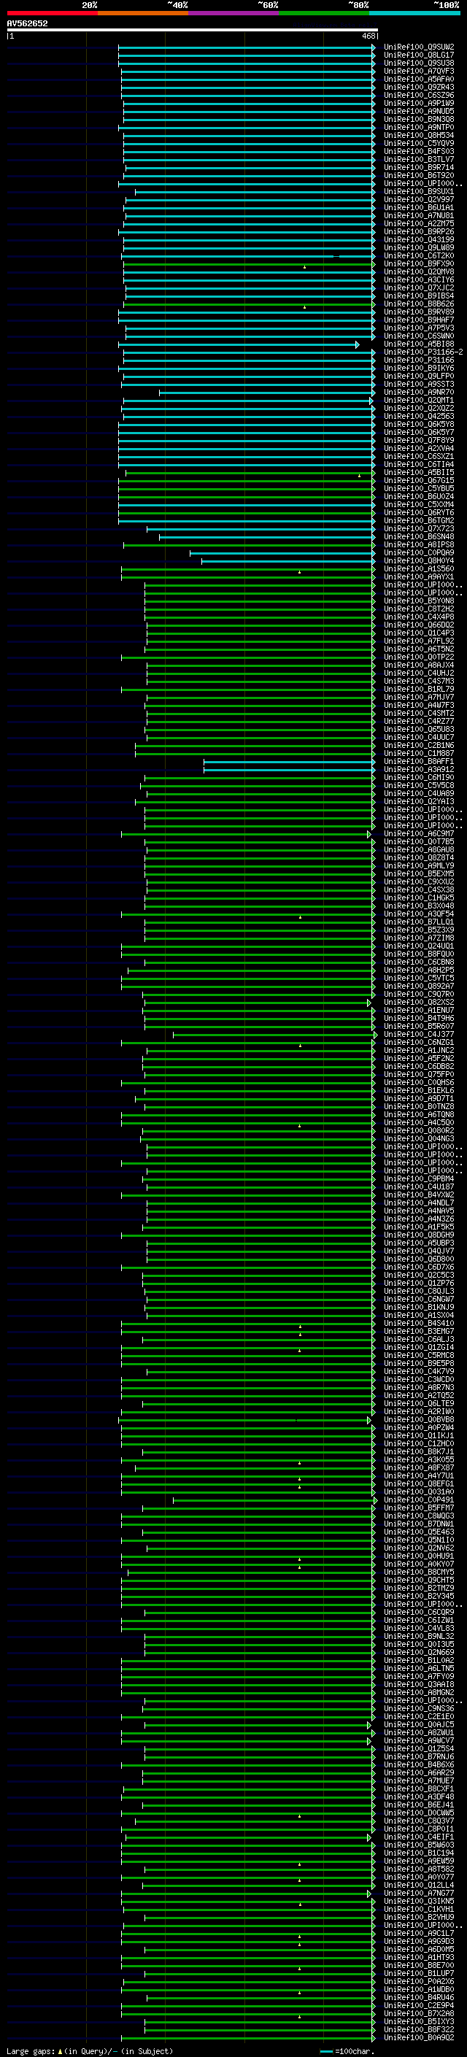Screen dimensions: 467x2057
Task: Select hit label UniRef100_A7NU81
Action: click(419, 215)
